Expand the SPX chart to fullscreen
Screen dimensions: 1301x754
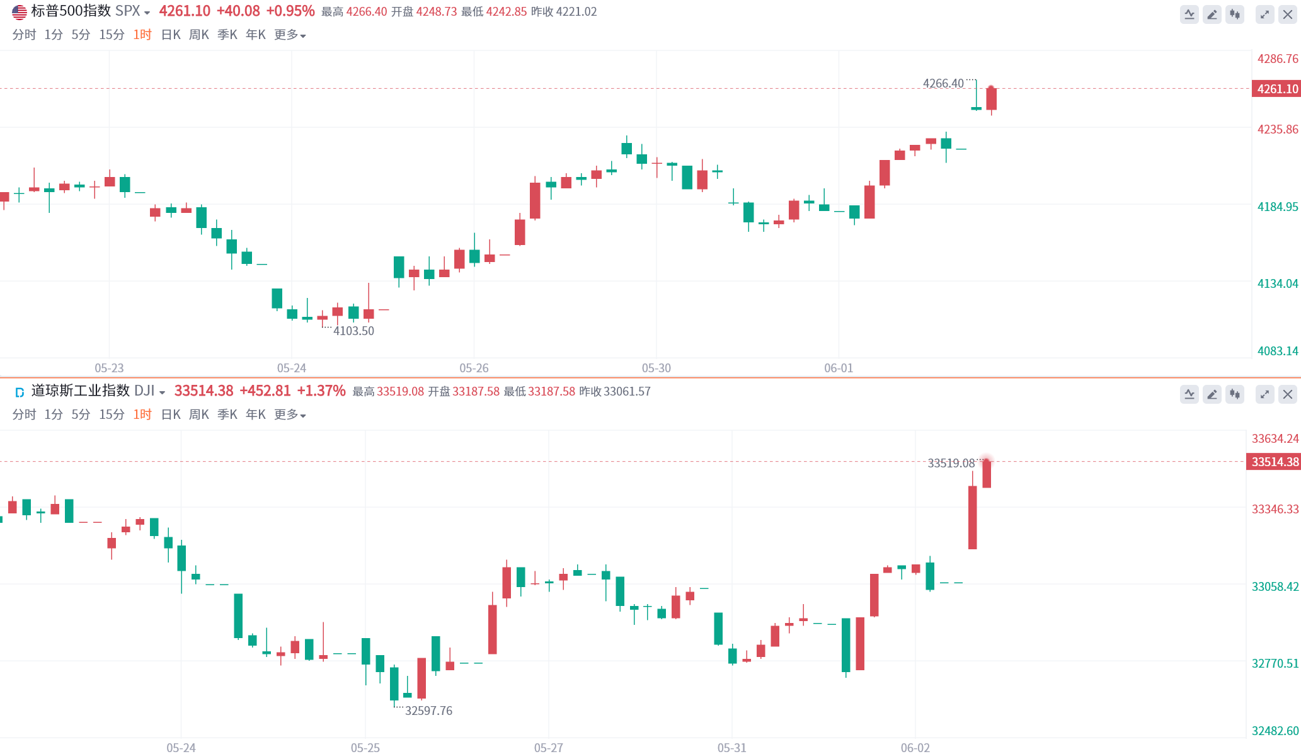click(1264, 14)
